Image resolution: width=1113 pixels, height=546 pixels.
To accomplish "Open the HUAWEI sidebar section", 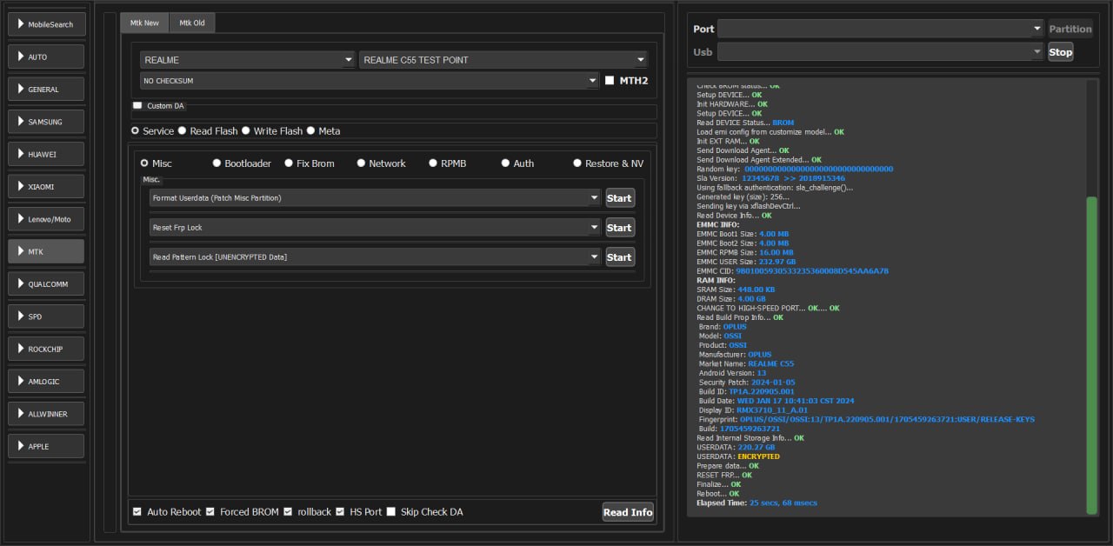I will tap(46, 154).
